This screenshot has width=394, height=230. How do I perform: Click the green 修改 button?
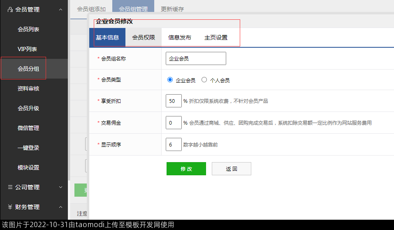point(186,169)
